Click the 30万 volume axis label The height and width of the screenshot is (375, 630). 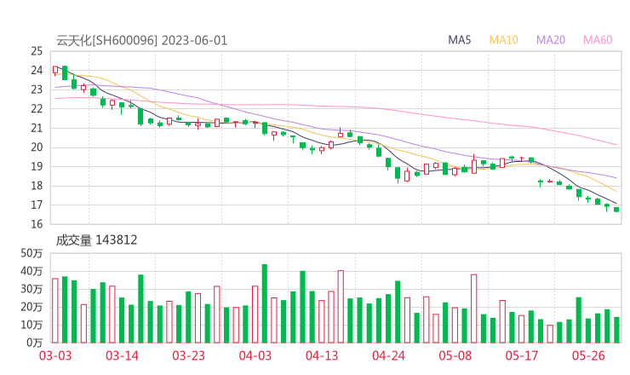pyautogui.click(x=31, y=289)
